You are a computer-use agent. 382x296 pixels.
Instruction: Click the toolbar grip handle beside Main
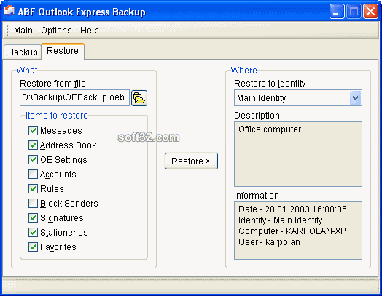point(7,31)
